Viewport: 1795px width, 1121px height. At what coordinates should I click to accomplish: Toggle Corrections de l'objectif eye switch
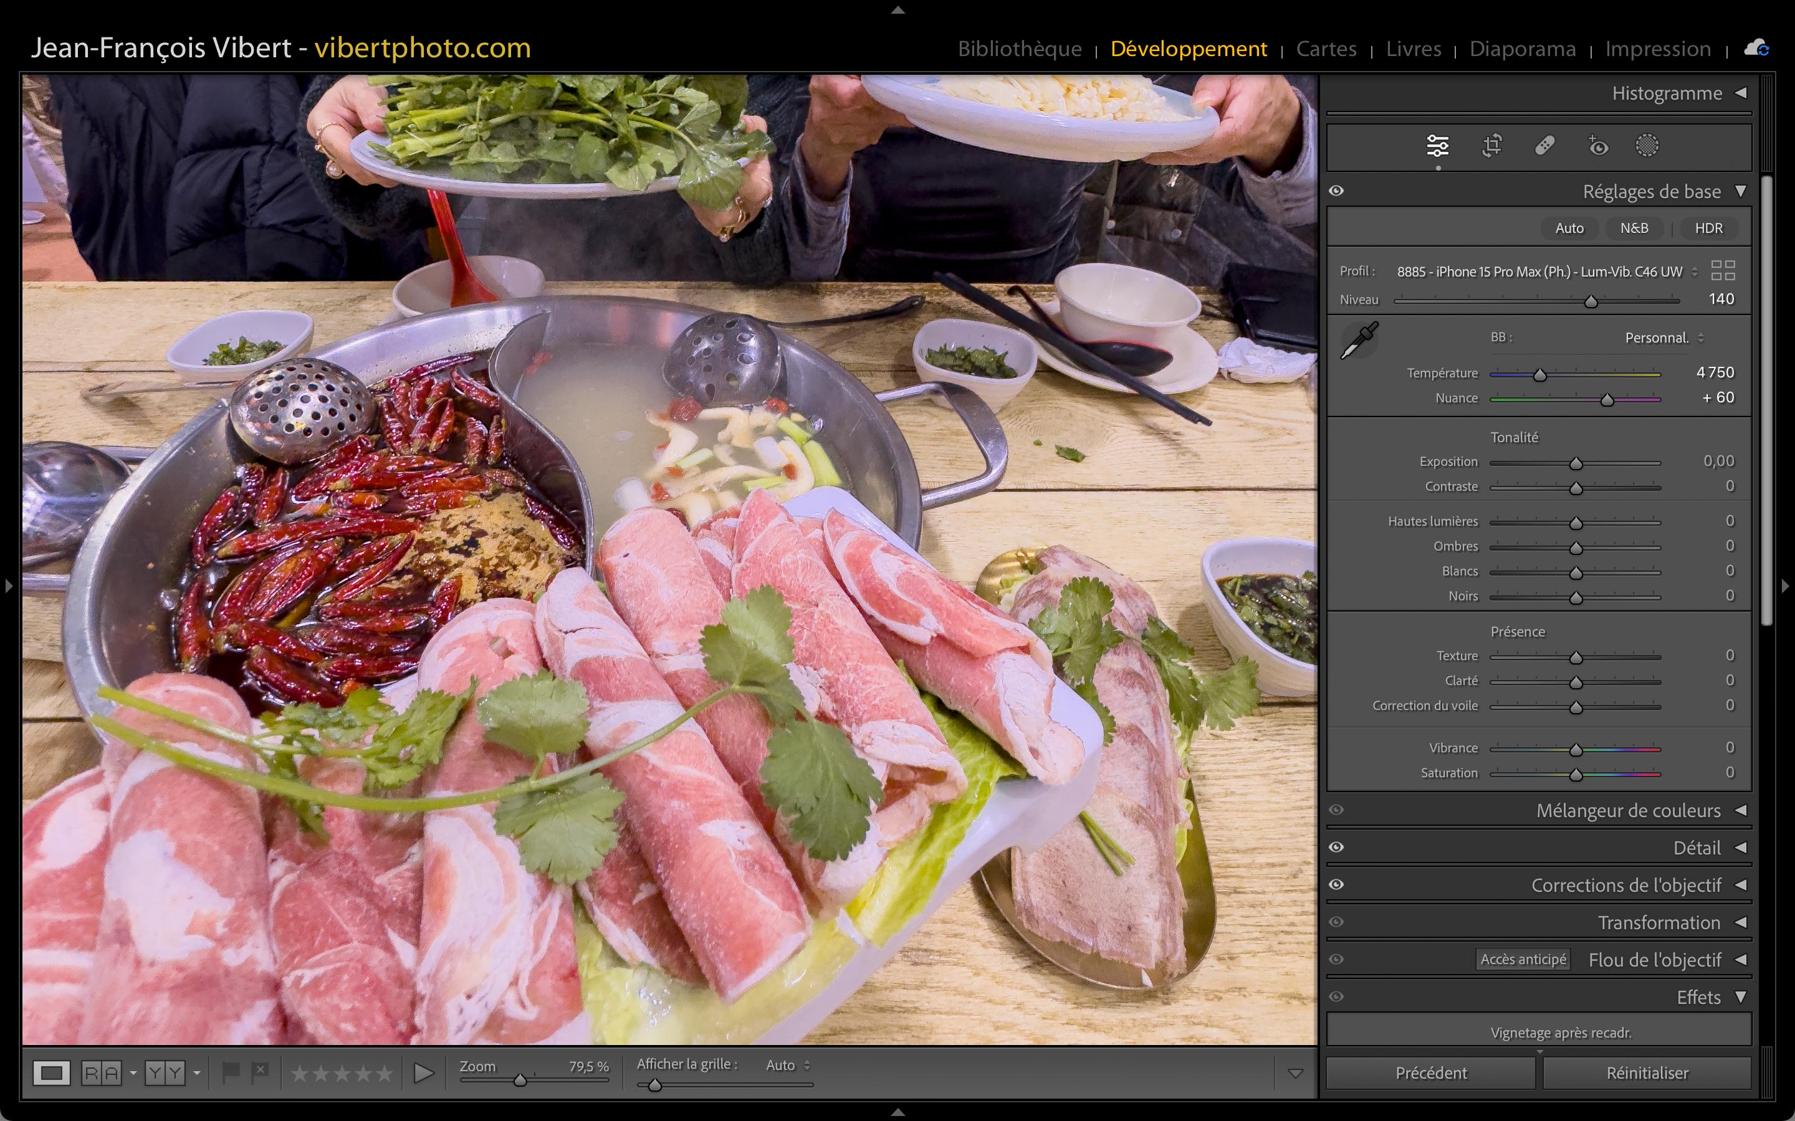[1337, 884]
